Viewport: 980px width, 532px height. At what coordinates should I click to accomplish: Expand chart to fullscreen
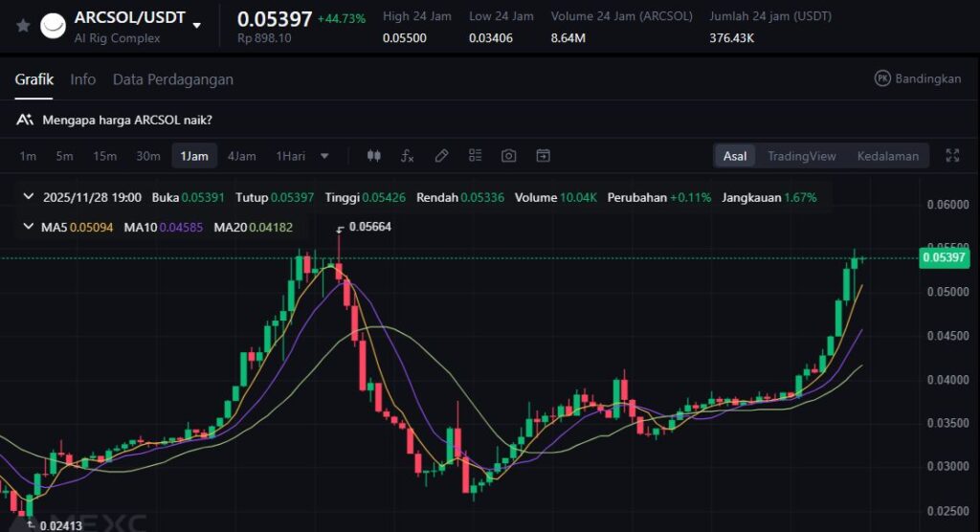click(952, 156)
